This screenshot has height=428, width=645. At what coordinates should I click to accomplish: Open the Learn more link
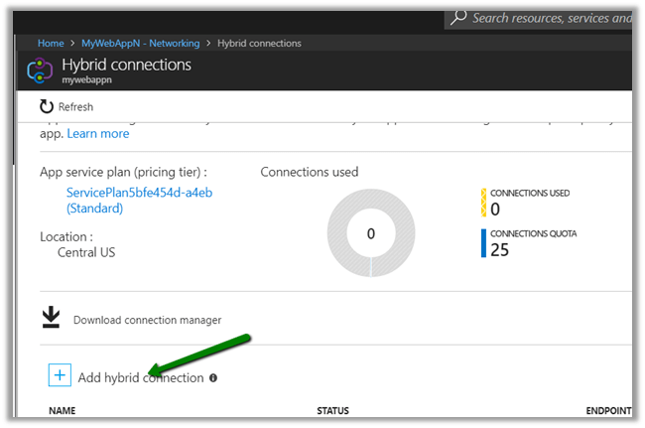coord(98,133)
